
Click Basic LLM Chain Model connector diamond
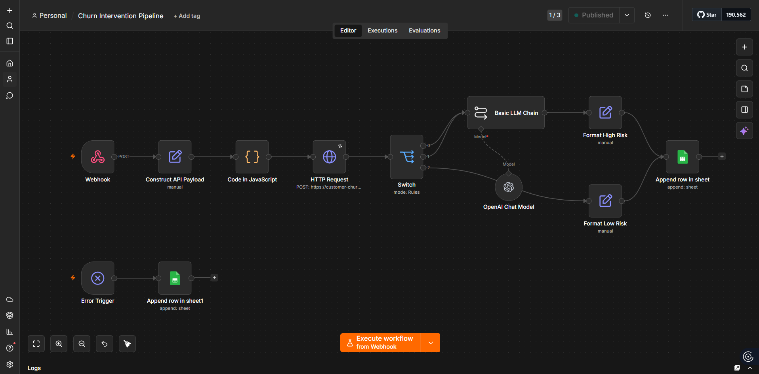481,129
